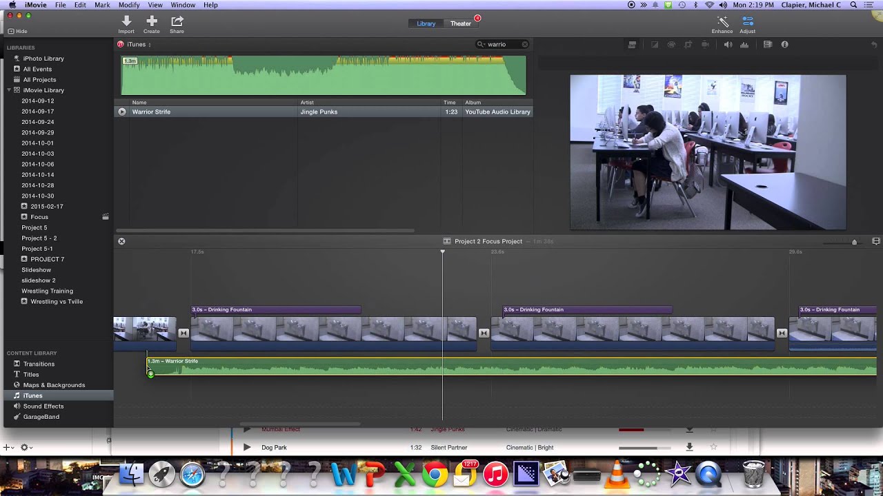Collapse the iMovie Library tree
This screenshot has height=496, width=883.
point(10,90)
